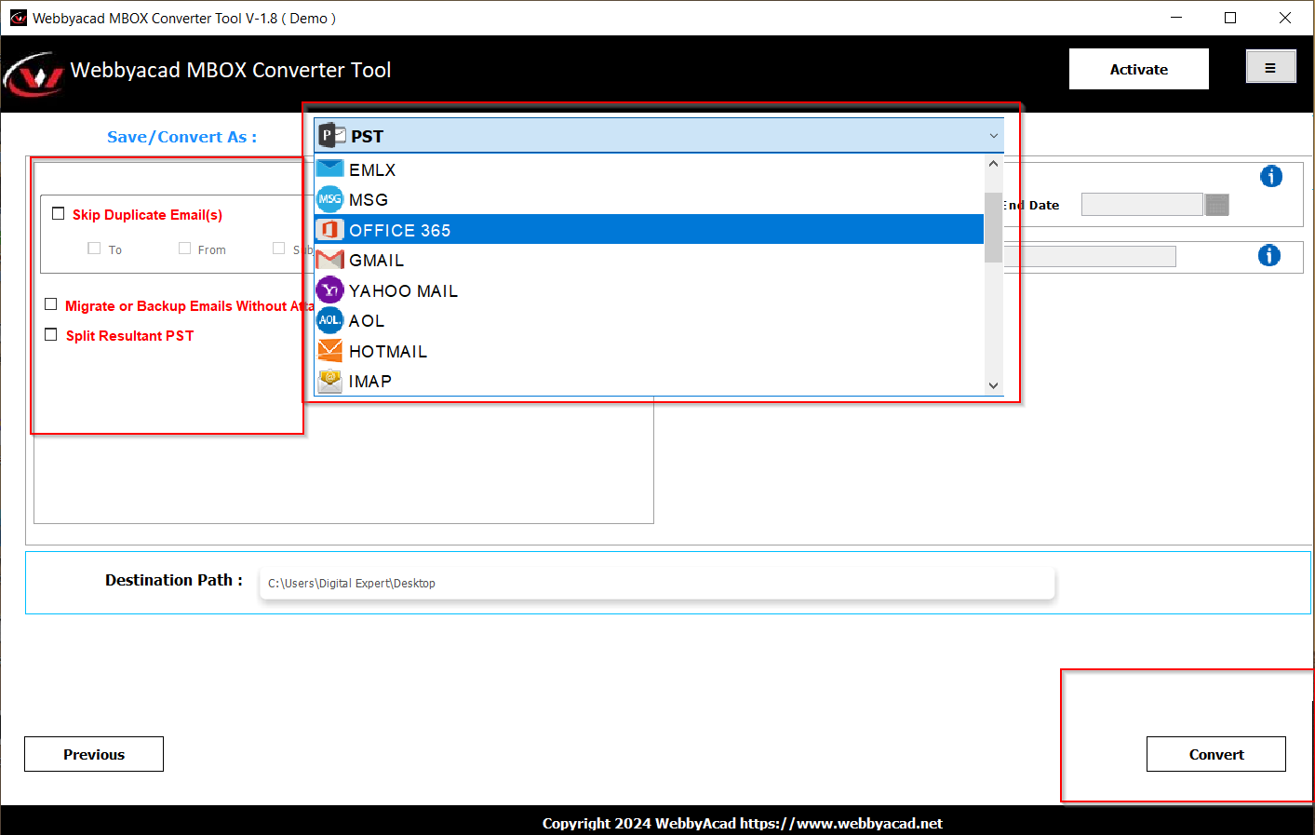Select the IMAP output option
The width and height of the screenshot is (1315, 835).
coord(369,381)
